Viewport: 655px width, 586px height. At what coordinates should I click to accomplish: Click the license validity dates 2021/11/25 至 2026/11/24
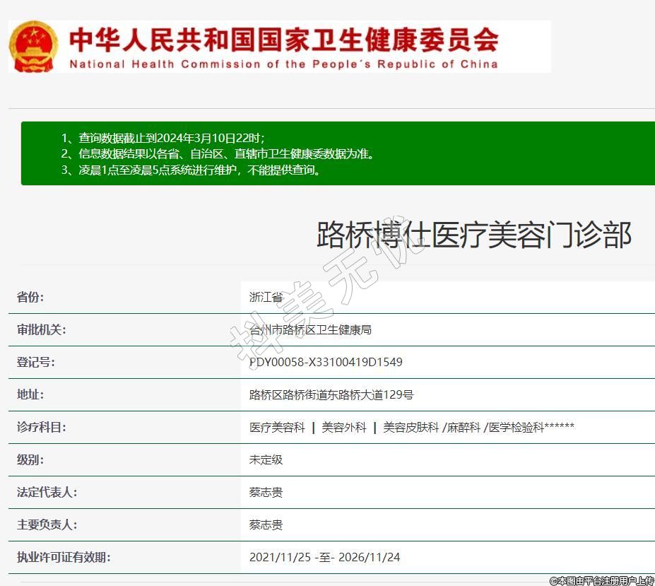(324, 557)
